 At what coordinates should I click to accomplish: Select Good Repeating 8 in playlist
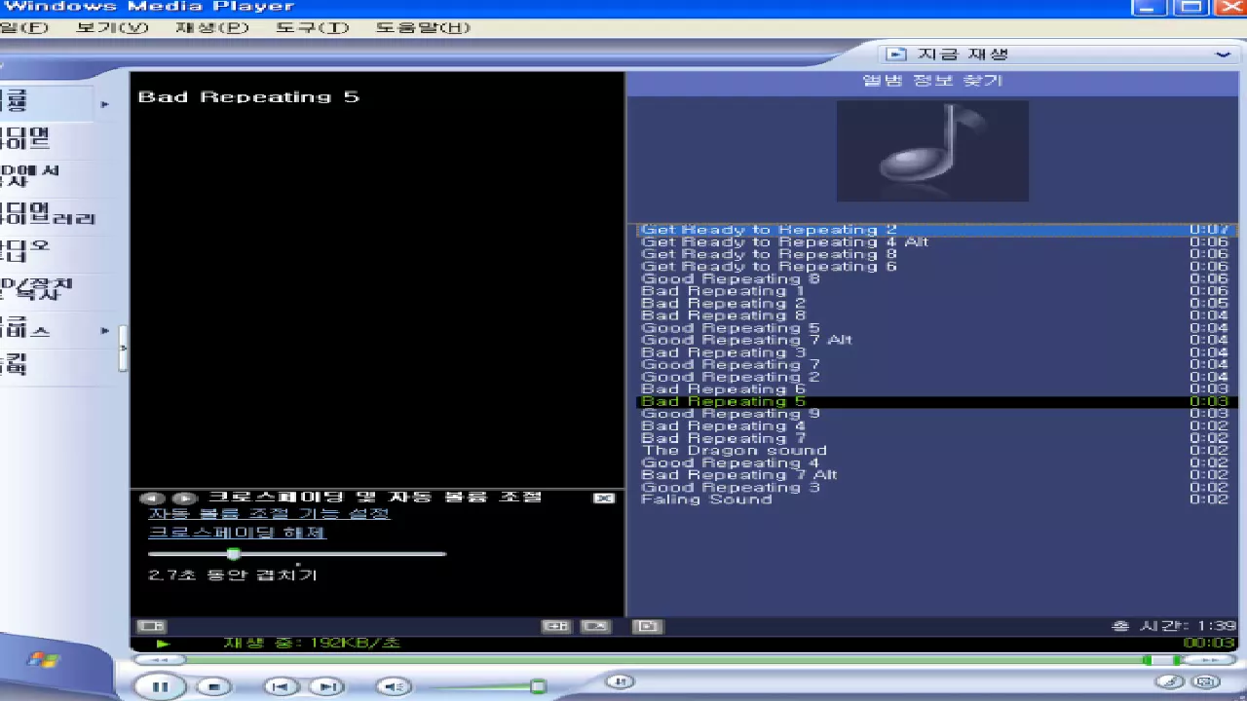[936, 278]
